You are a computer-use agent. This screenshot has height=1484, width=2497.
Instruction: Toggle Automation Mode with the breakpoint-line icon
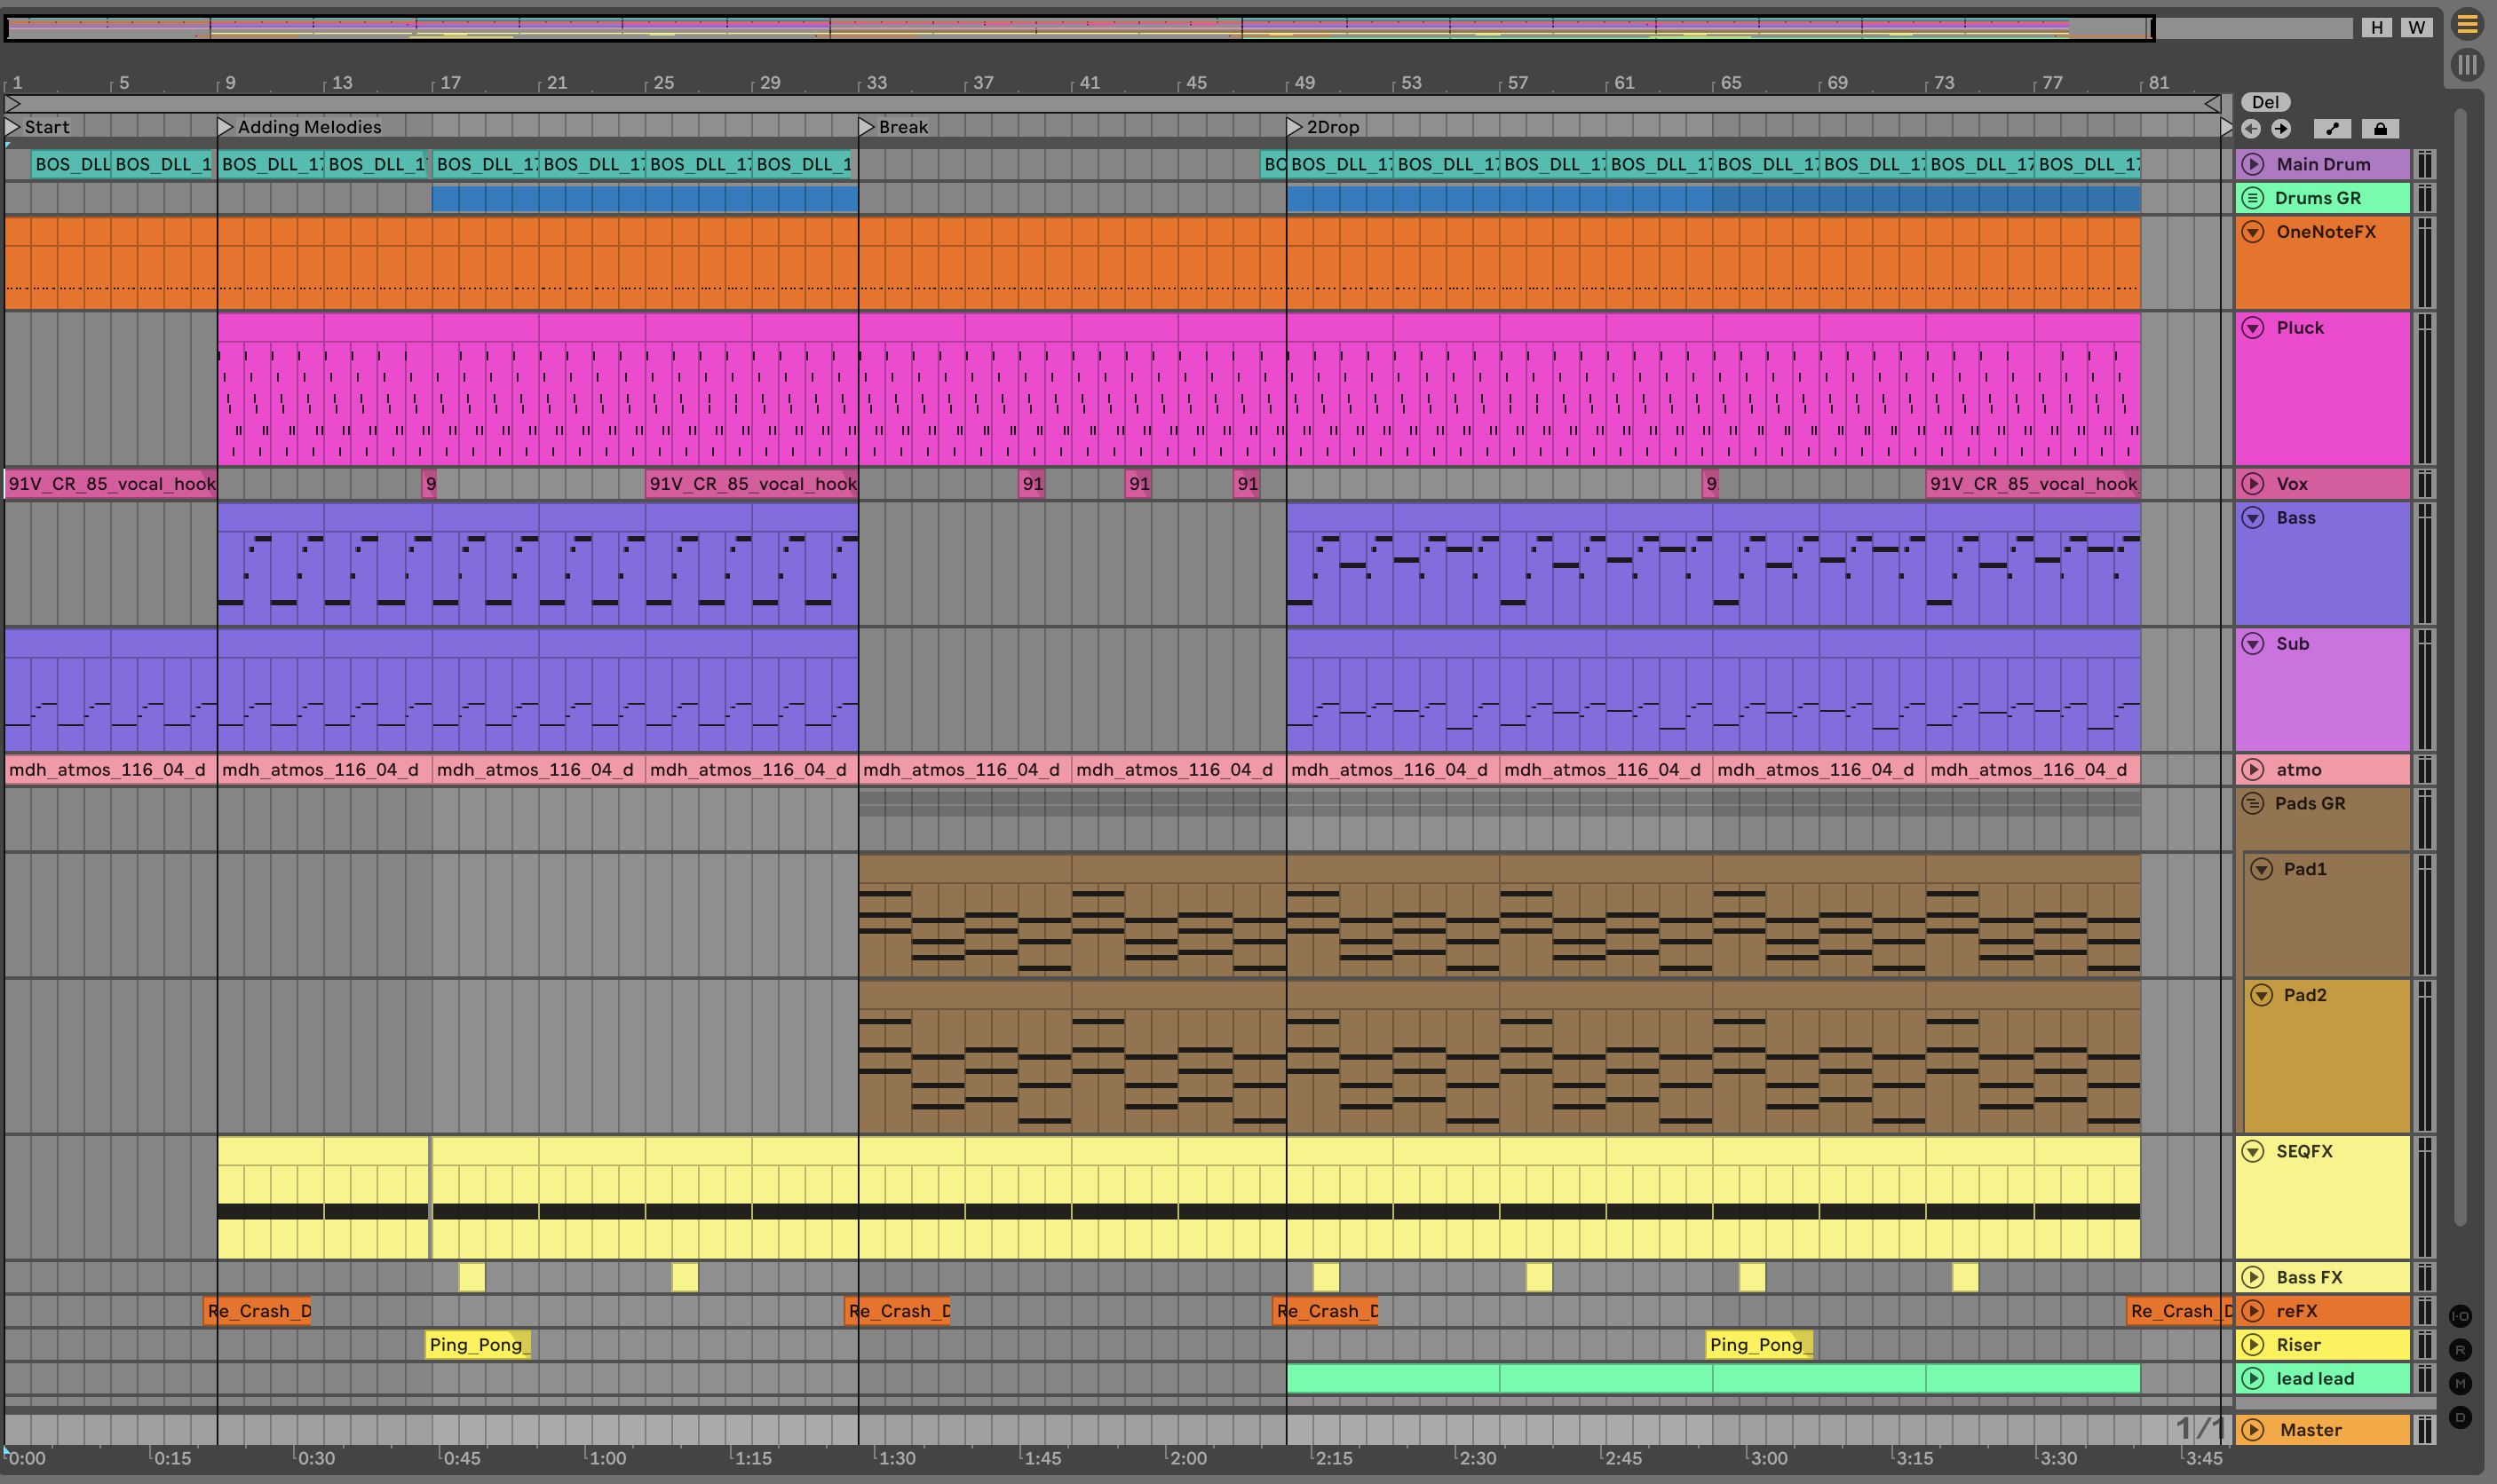point(2332,128)
